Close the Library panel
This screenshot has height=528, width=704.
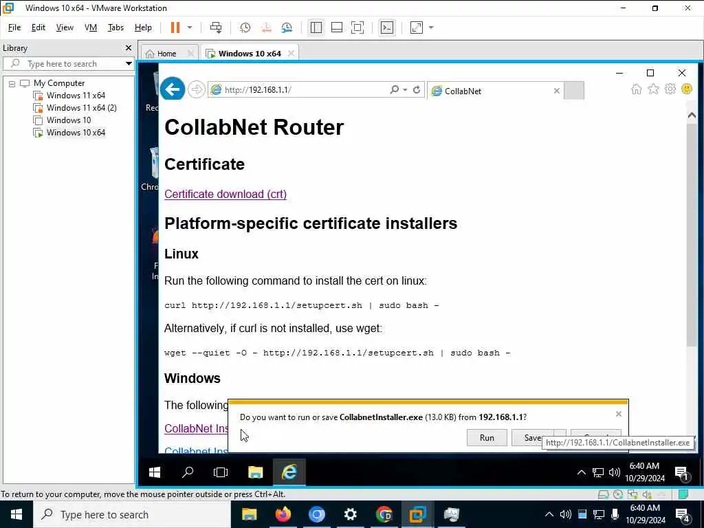129,47
